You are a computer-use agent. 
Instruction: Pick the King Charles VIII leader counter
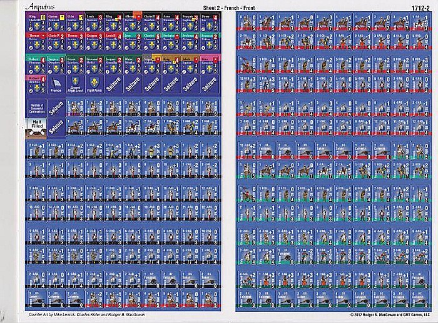tap(37, 22)
